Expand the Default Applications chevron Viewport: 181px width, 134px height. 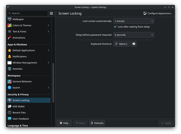pos(48,50)
